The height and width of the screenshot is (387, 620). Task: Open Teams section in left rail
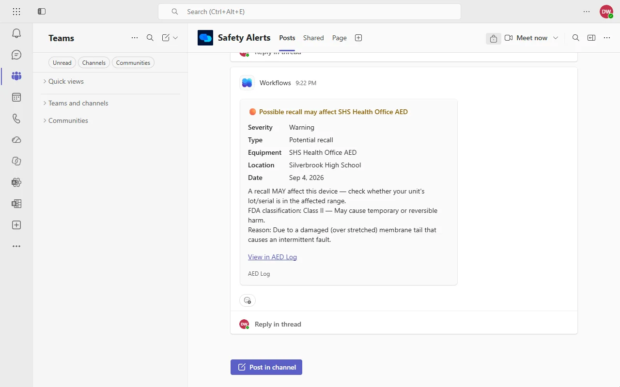pos(16,76)
